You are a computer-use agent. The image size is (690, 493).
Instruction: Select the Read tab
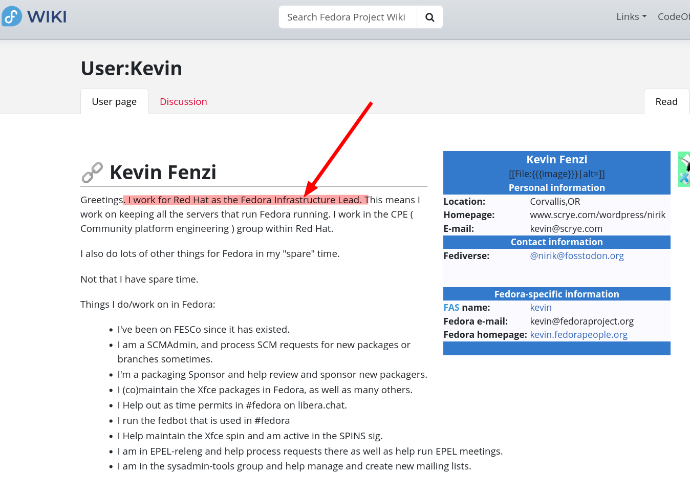[x=666, y=101]
